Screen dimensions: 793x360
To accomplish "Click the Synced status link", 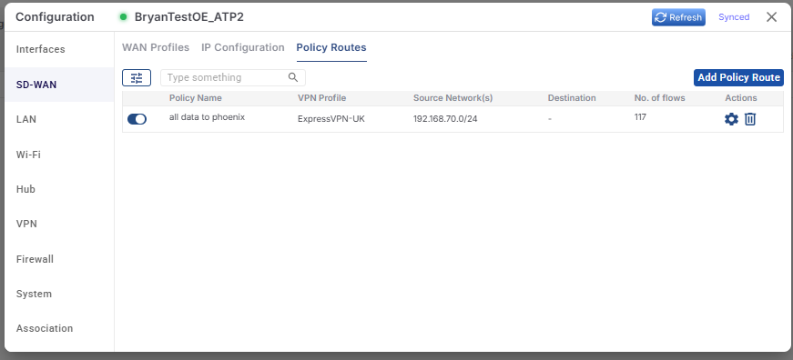I will [734, 17].
